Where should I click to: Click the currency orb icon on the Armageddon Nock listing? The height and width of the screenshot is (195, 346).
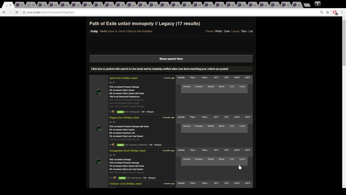(115, 178)
